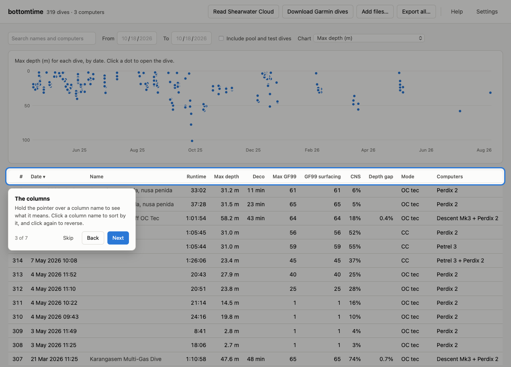Focus the search names and computers field
The height and width of the screenshot is (367, 511).
[52, 38]
